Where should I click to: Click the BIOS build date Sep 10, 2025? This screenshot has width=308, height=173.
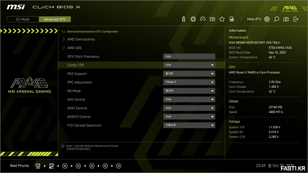[x=277, y=52]
